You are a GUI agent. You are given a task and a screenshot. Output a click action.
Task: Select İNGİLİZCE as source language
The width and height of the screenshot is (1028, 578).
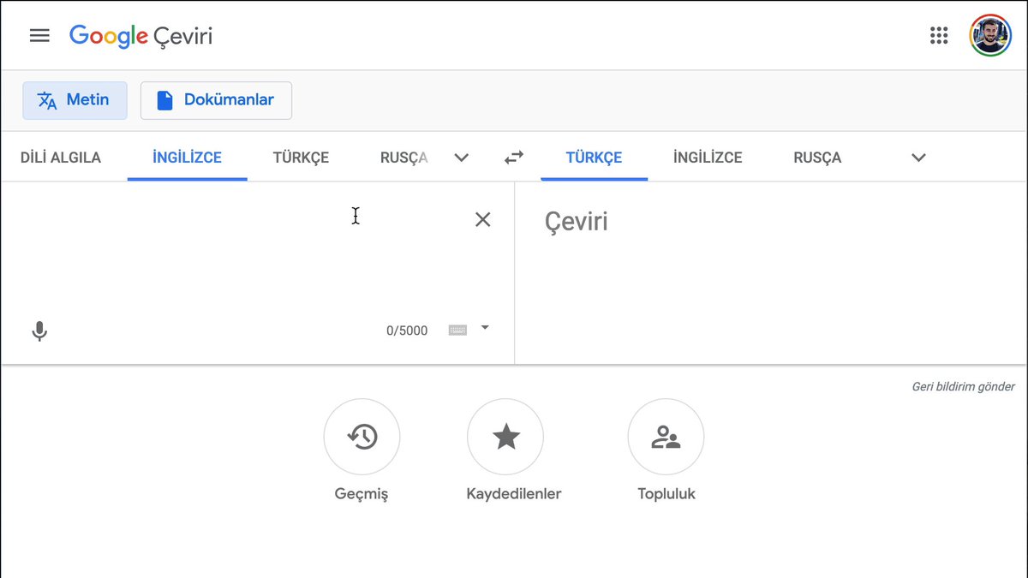tap(188, 158)
